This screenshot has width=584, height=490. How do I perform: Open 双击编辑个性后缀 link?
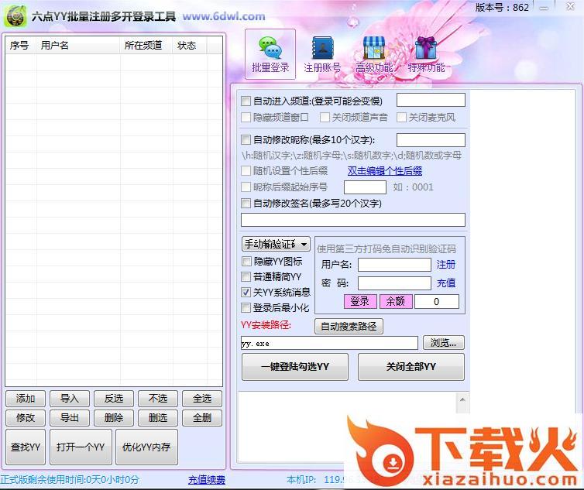pyautogui.click(x=385, y=171)
